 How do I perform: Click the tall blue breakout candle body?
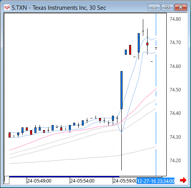(x=121, y=90)
